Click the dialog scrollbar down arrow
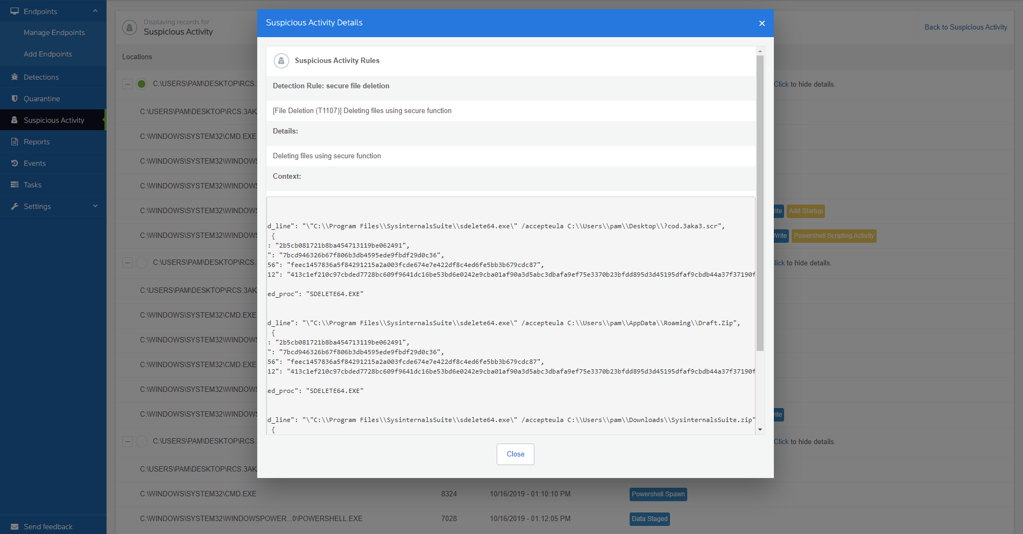Screen dimensions: 1023x534 pos(760,430)
